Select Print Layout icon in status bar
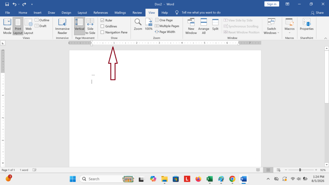Image resolution: width=329 pixels, height=185 pixels. (268, 170)
